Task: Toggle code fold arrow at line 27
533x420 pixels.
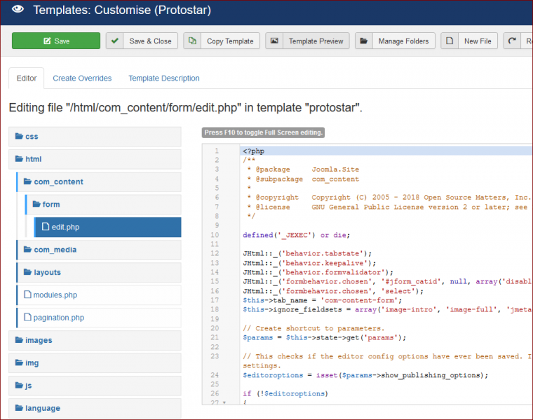Action: tap(224, 403)
